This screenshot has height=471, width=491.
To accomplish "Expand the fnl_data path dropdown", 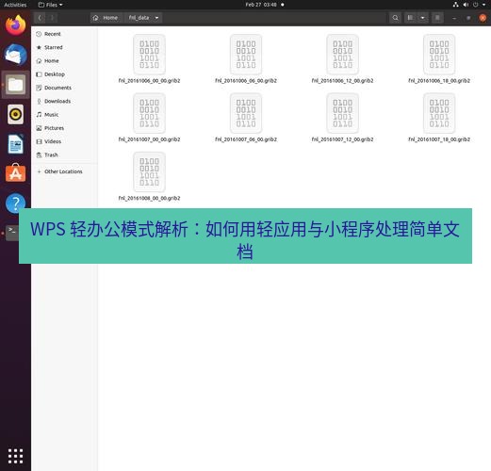I will tap(156, 18).
